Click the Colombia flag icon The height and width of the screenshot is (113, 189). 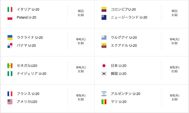click(104, 9)
